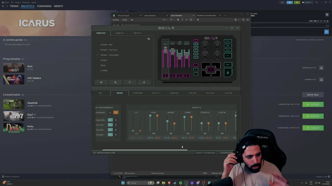
Task: Open Notepad settings gear
Action: [247, 20]
